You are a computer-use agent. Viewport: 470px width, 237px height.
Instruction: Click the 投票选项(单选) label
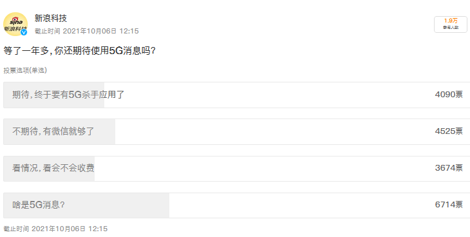click(x=25, y=70)
